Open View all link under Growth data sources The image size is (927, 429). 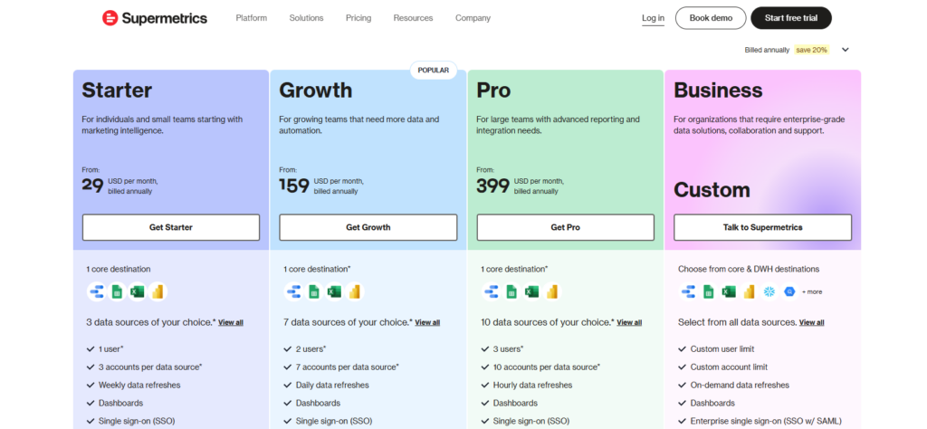click(x=428, y=322)
